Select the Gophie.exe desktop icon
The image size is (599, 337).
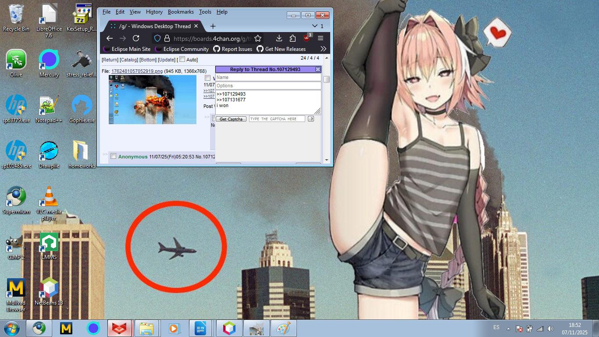(82, 109)
